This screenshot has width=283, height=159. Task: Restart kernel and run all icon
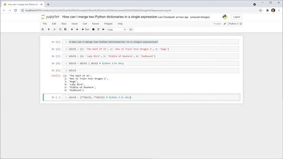tap(103, 30)
